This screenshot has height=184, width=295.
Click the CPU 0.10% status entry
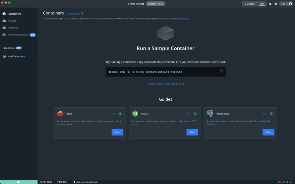62,182
